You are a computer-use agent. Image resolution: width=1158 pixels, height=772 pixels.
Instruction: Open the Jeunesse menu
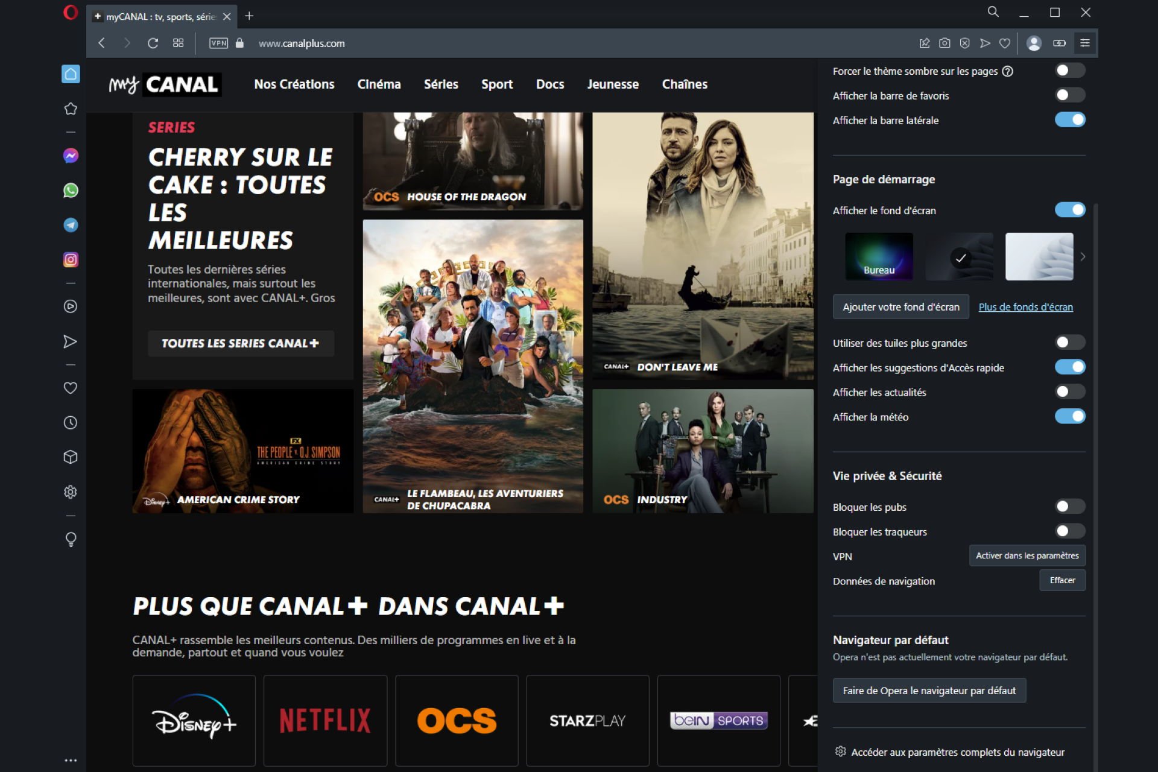click(x=613, y=84)
